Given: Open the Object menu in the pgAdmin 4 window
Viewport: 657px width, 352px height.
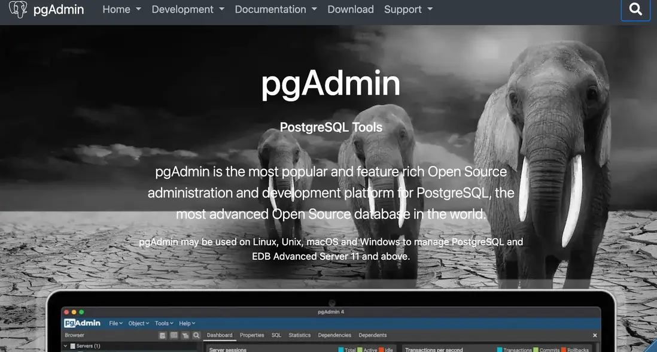Looking at the screenshot, I should (138, 323).
